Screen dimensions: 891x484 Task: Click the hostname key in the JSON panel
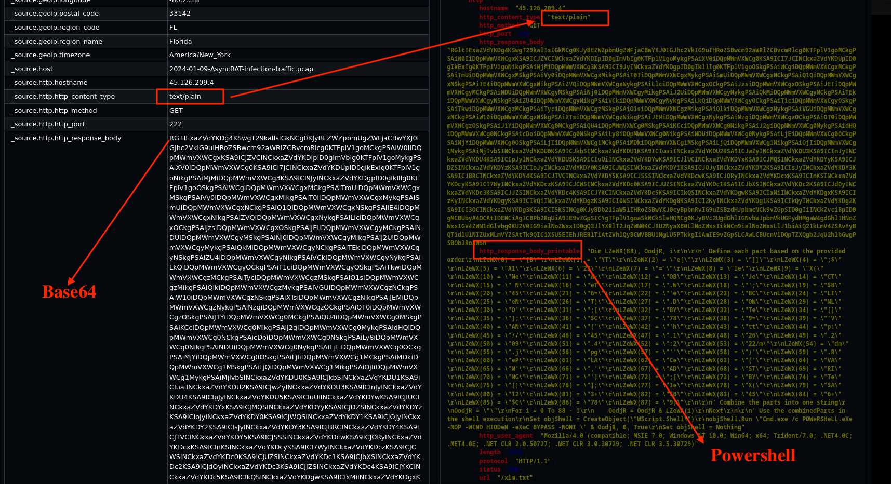[494, 8]
